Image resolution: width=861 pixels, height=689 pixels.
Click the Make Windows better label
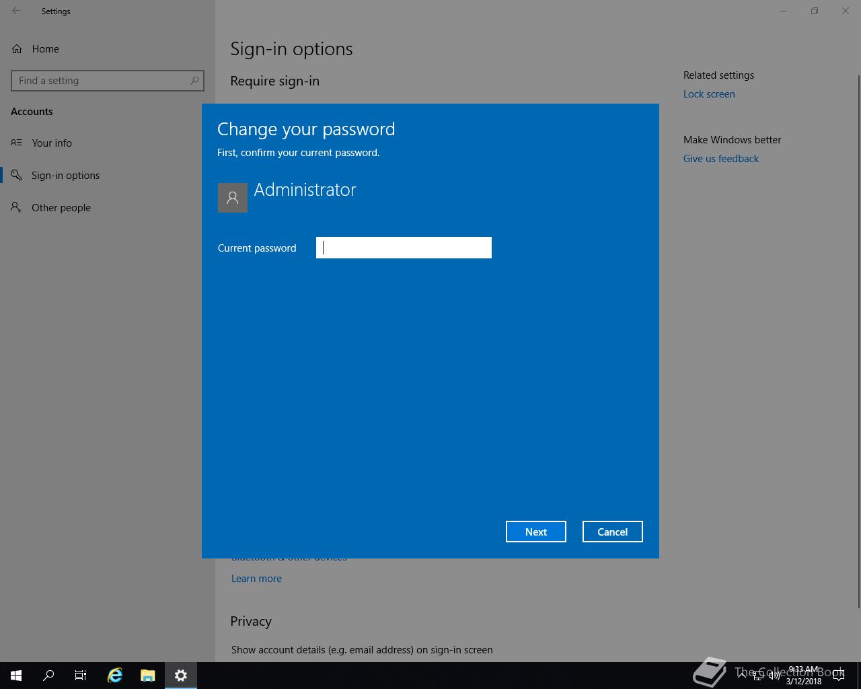coord(732,140)
